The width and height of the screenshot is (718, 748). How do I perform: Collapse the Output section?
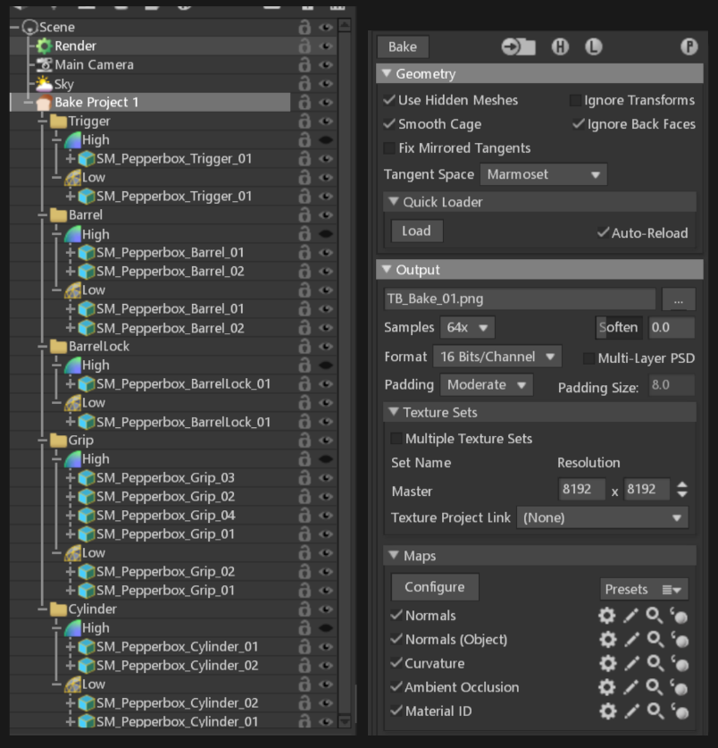[x=387, y=270]
